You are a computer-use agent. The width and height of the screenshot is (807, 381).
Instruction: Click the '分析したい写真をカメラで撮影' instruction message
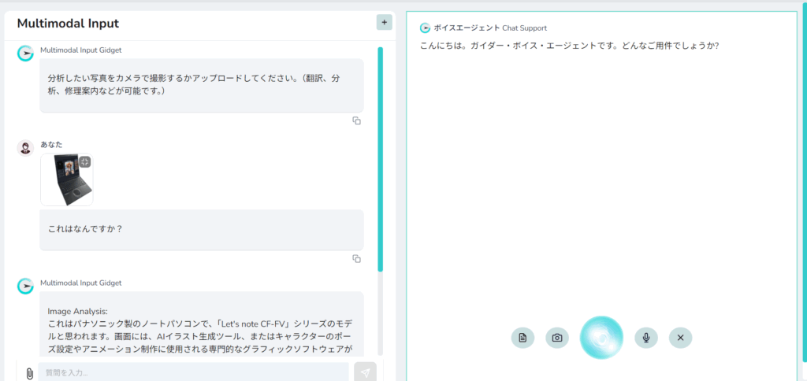pos(194,85)
